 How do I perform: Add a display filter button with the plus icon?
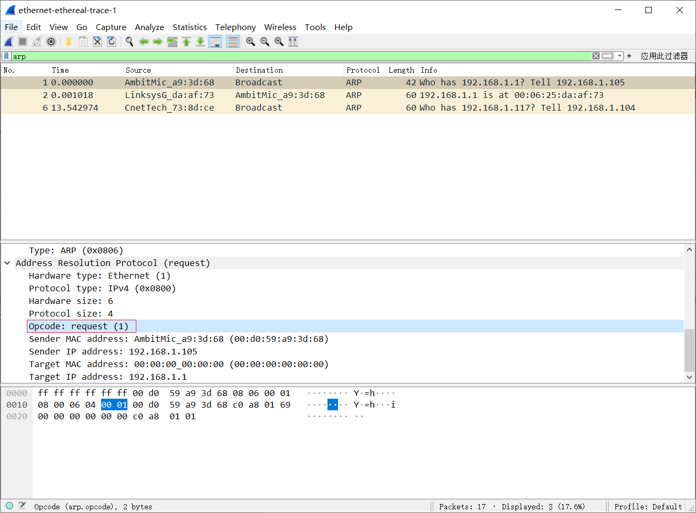629,56
